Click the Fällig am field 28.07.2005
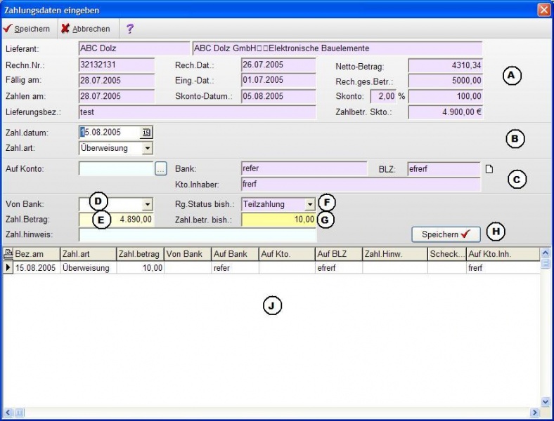The width and height of the screenshot is (554, 421). click(x=117, y=81)
